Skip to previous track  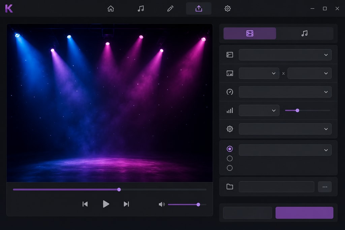pos(85,204)
